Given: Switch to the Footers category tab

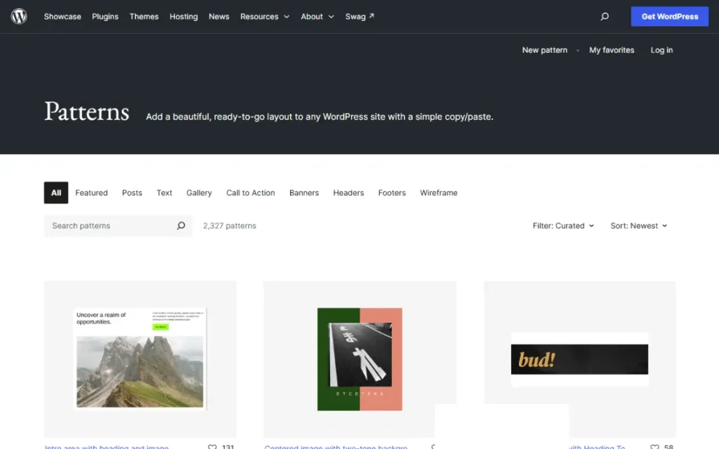Looking at the screenshot, I should tap(392, 192).
